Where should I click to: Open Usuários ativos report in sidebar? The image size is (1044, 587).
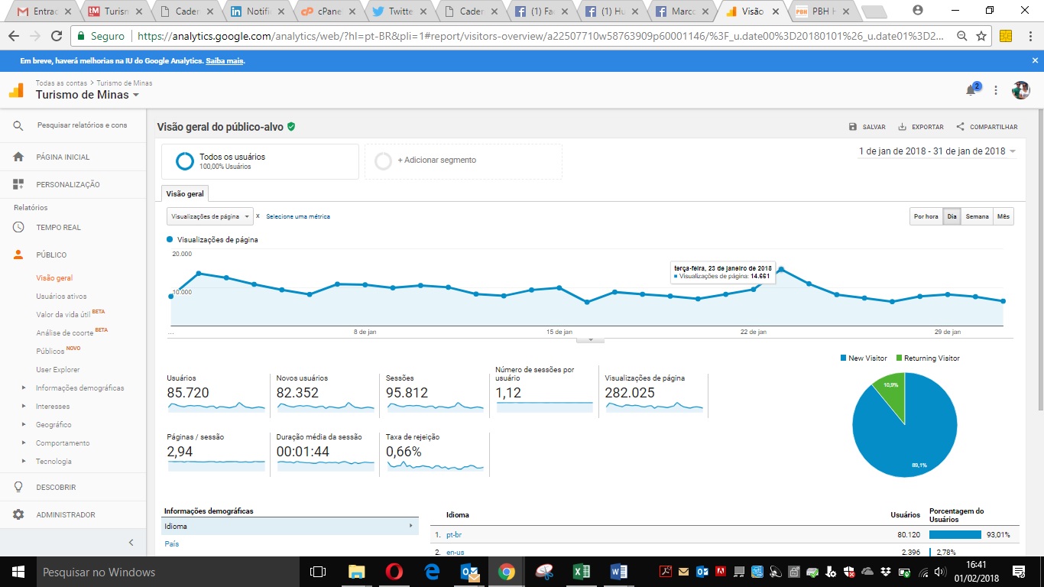coord(61,296)
